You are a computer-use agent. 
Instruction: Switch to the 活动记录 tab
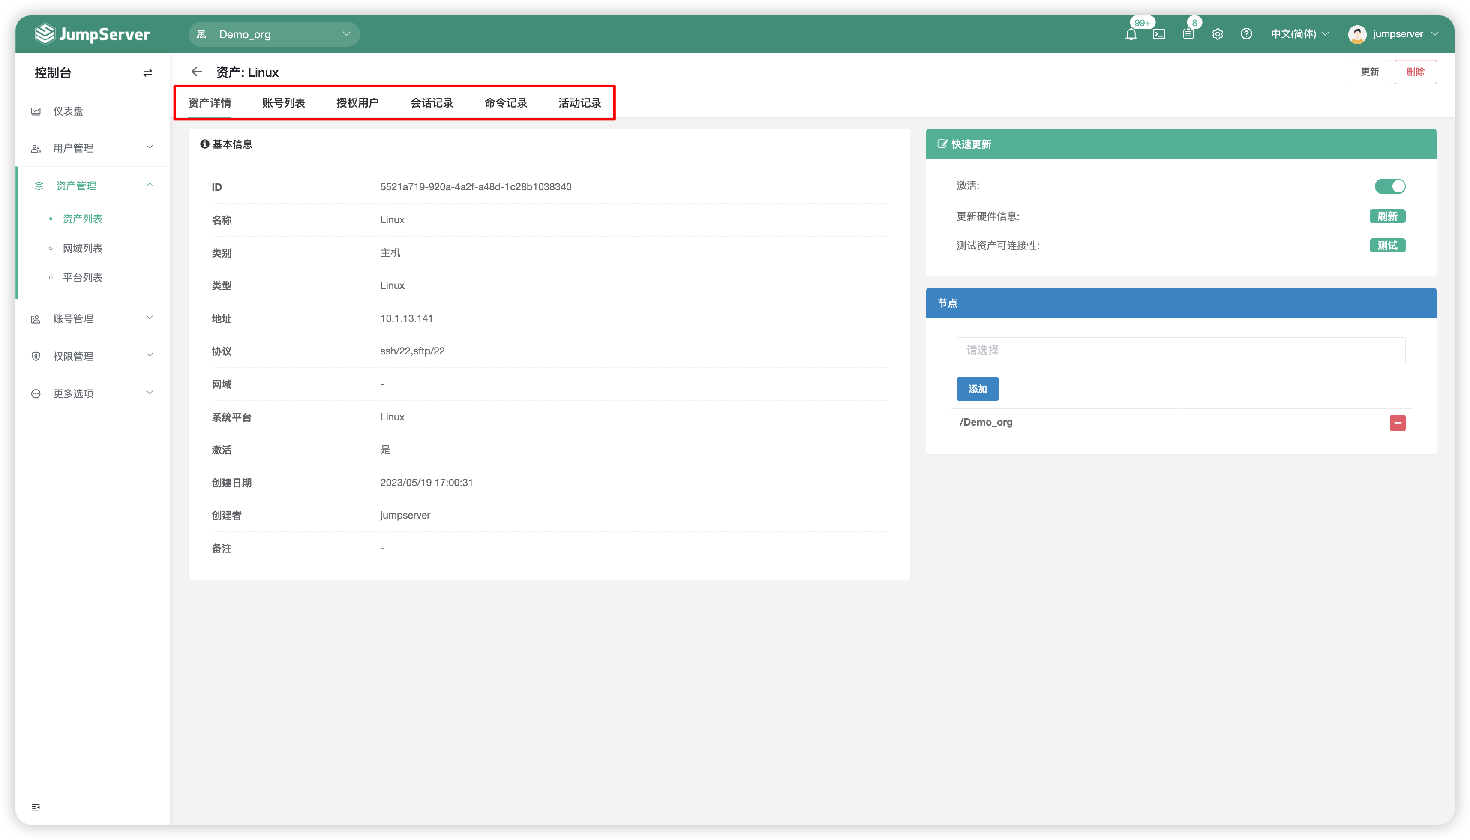coord(580,103)
